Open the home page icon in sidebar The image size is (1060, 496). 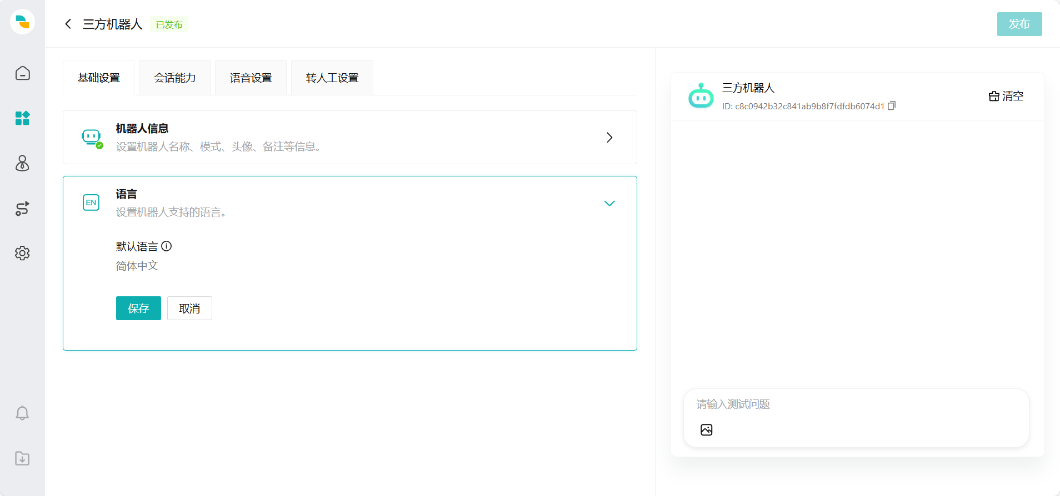22,73
